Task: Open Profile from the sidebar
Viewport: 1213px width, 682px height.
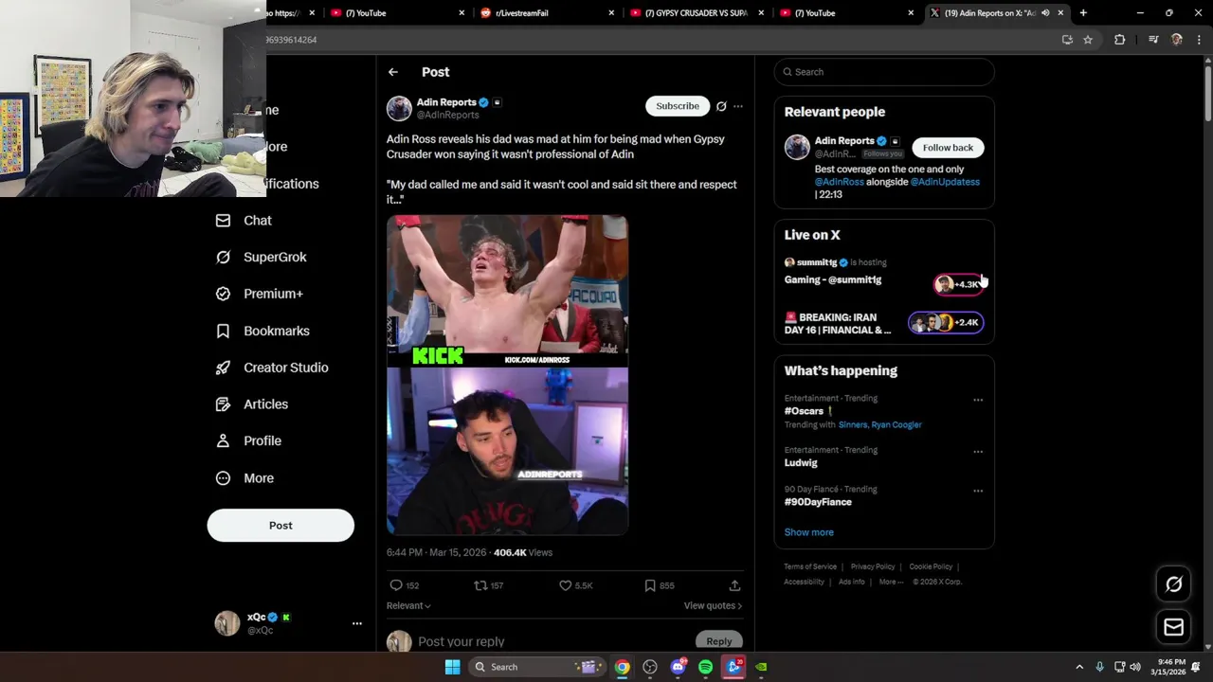Action: (x=248, y=440)
